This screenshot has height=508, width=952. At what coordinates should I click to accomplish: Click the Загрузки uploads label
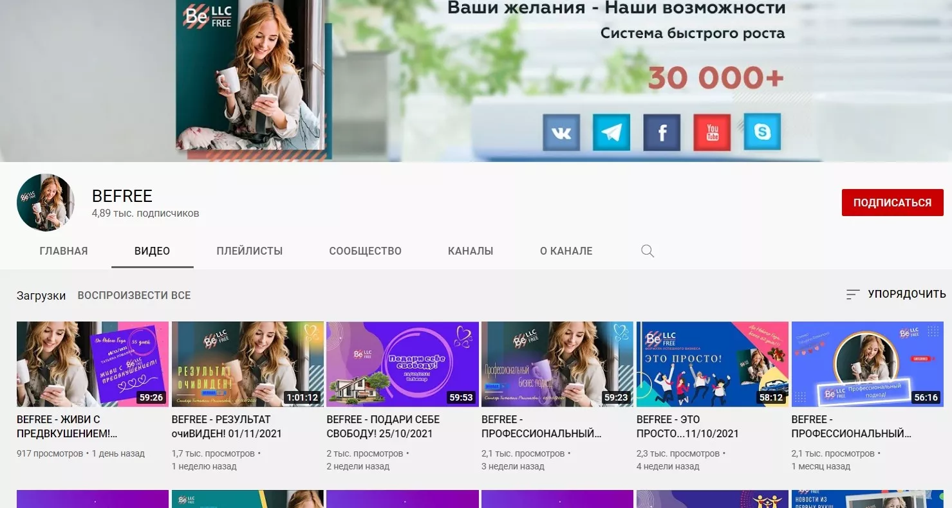click(x=41, y=296)
